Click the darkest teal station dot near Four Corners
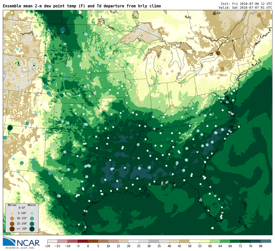The width and height of the screenshot is (275, 251). click(x=10, y=128)
